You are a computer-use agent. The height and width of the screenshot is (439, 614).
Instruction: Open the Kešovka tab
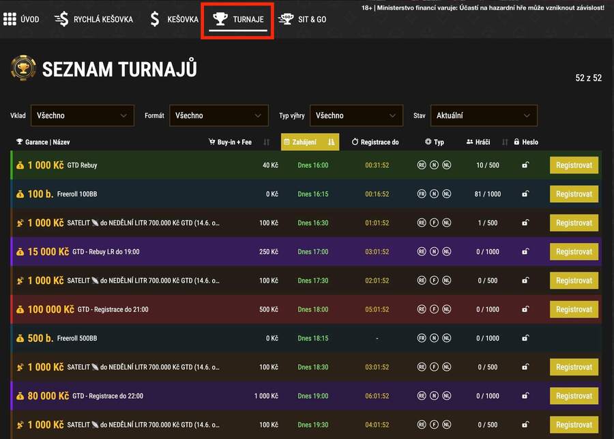tap(174, 19)
